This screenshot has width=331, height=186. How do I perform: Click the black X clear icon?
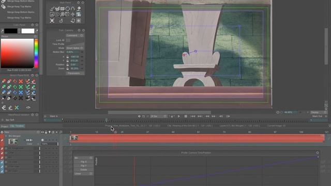21,98
